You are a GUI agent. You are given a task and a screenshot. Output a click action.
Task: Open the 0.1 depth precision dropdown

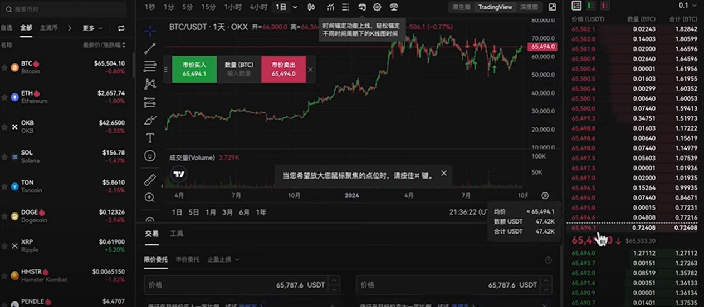687,6
